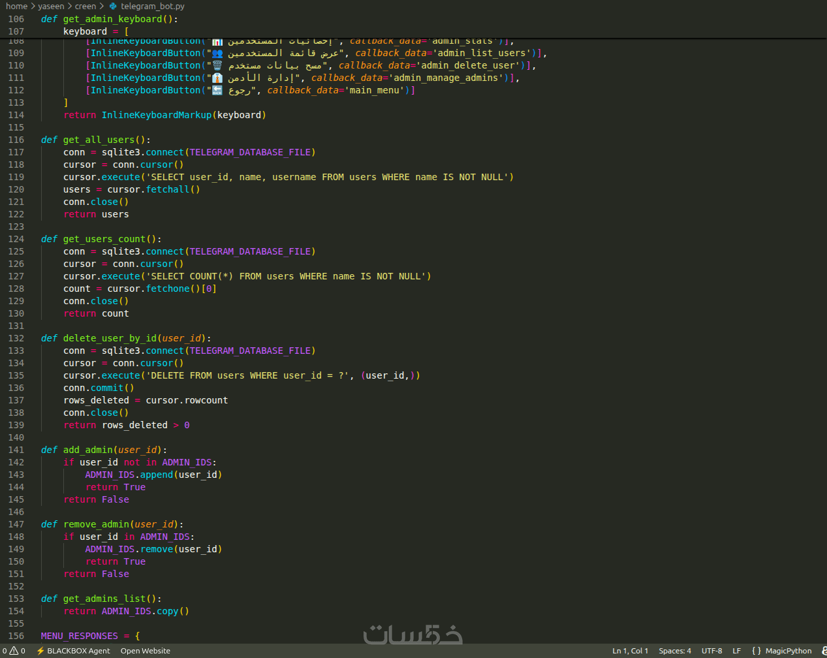Click ADMIN_IDS.append(user_id) call
The image size is (827, 658).
click(153, 475)
